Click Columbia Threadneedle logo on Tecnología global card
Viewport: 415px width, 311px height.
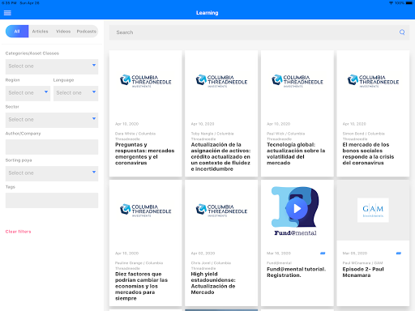coord(297,80)
